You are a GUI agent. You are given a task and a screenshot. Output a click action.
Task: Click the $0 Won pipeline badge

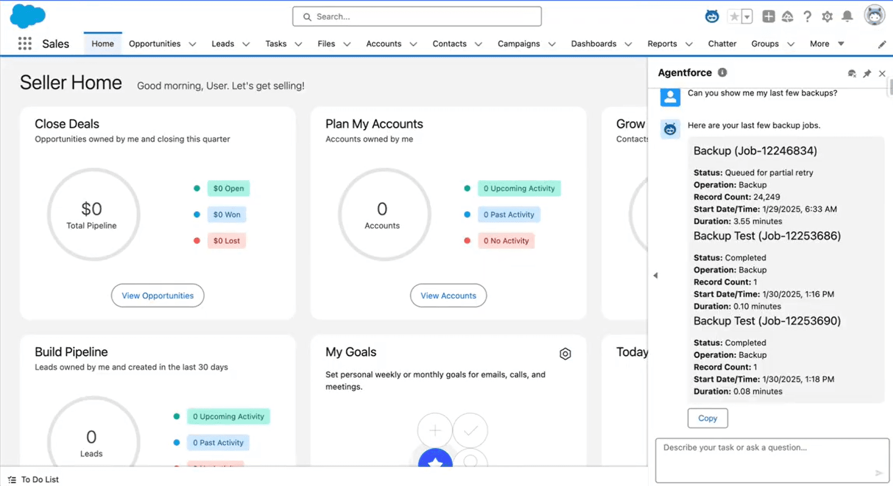(227, 214)
